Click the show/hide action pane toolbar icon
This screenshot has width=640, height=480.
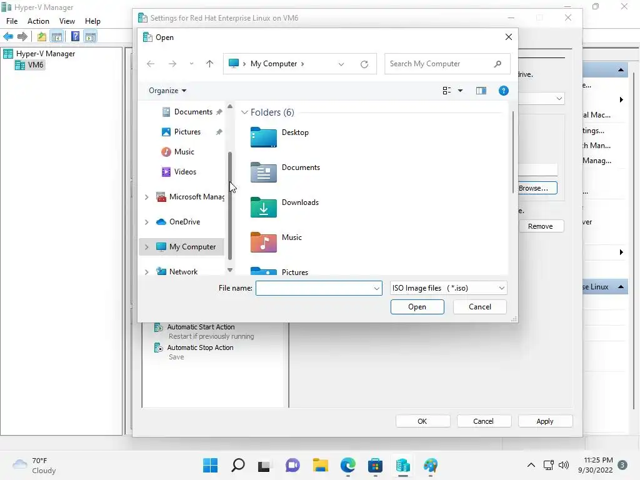pos(91,37)
